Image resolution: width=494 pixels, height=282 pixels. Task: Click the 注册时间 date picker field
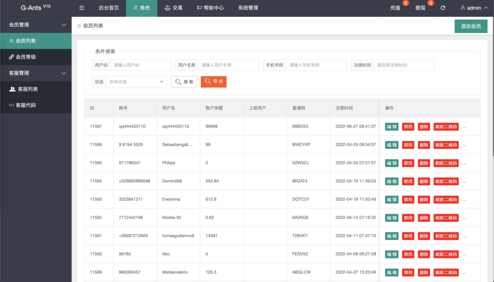[x=404, y=65]
